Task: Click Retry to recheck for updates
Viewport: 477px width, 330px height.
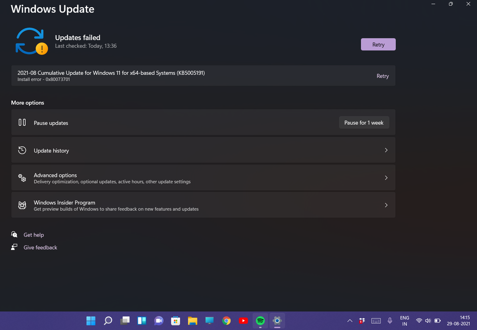Action: (378, 44)
